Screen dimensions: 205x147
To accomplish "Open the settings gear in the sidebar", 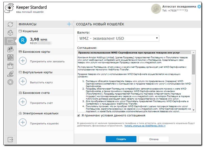I will 10,82.
